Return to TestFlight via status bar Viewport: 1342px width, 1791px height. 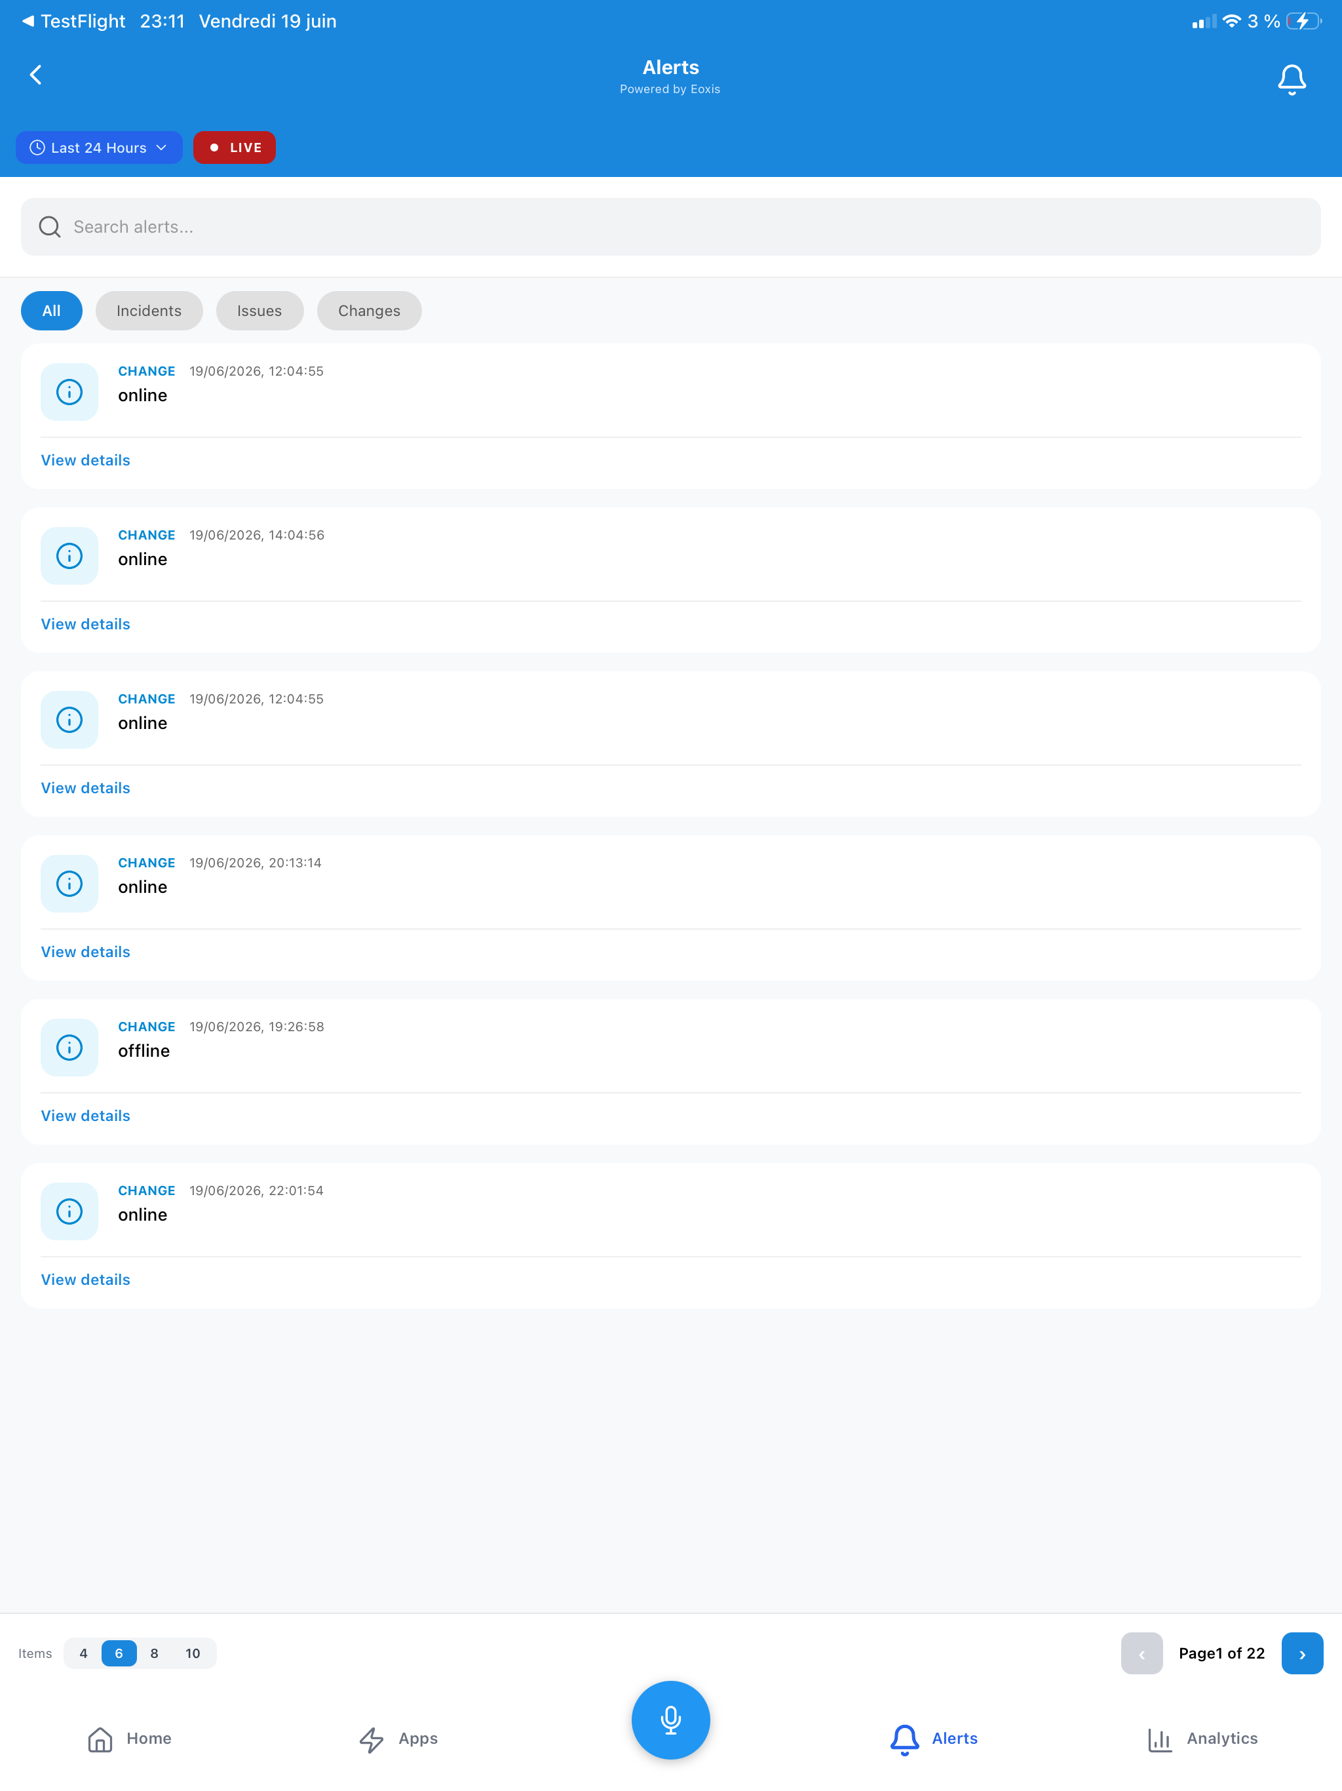coord(73,21)
